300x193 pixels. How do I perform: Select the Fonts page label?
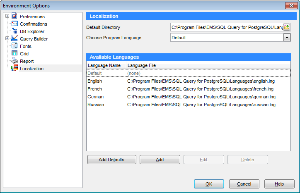point(26,46)
